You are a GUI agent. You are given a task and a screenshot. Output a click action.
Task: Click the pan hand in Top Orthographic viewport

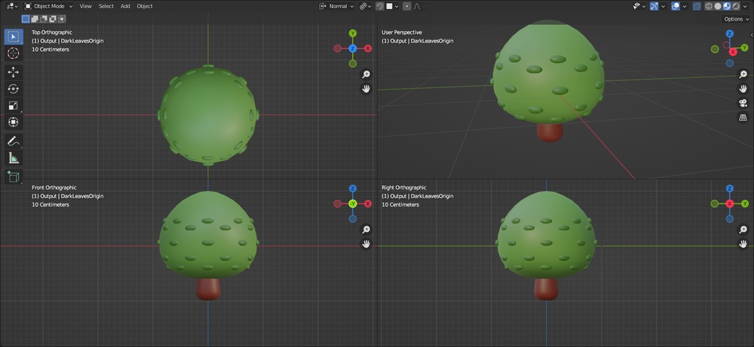pos(366,89)
